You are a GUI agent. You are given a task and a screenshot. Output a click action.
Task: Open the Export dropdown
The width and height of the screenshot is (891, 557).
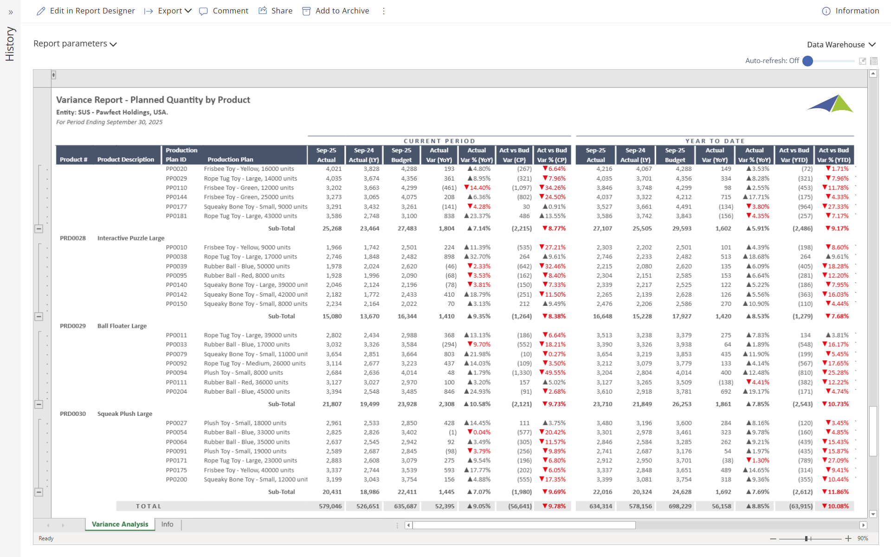coord(174,11)
